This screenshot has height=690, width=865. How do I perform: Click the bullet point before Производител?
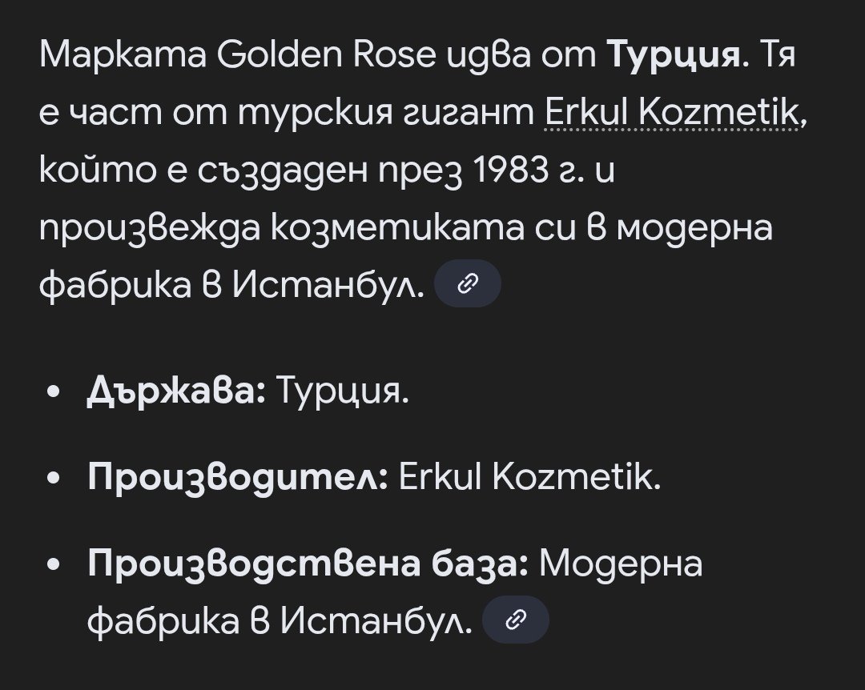click(x=53, y=479)
